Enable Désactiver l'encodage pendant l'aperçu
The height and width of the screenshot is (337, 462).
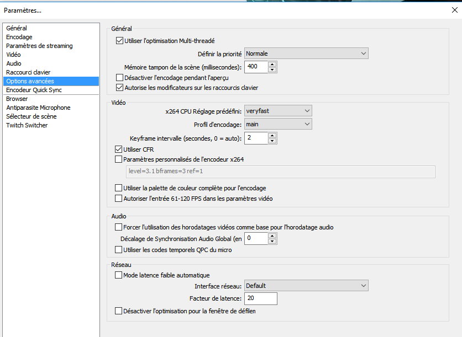coord(119,78)
